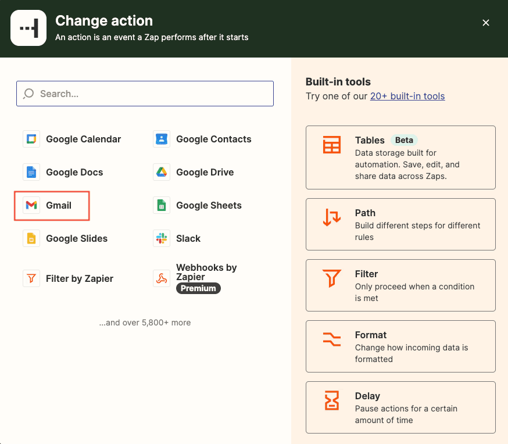The image size is (508, 444).
Task: Click 'Pause actions for a certain amount' text
Action: [406, 414]
